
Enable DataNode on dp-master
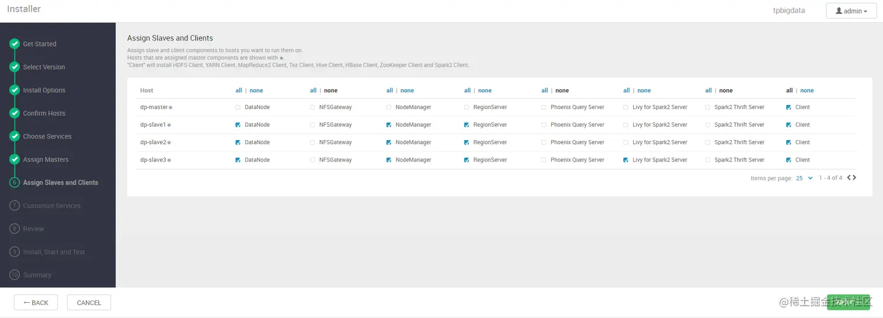pos(238,107)
